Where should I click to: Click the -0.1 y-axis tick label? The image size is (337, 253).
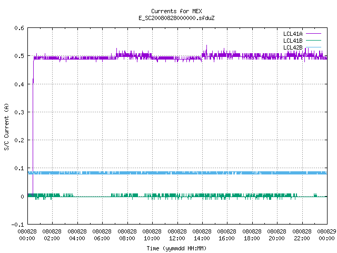click(x=17, y=225)
